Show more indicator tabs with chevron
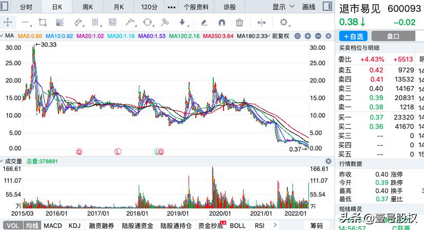Image resolution: width=424 pixels, height=230 pixels. point(275,225)
